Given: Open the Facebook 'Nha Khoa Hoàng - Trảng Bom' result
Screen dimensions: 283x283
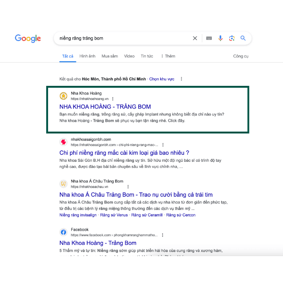Looking at the screenshot, I should click(x=98, y=243).
